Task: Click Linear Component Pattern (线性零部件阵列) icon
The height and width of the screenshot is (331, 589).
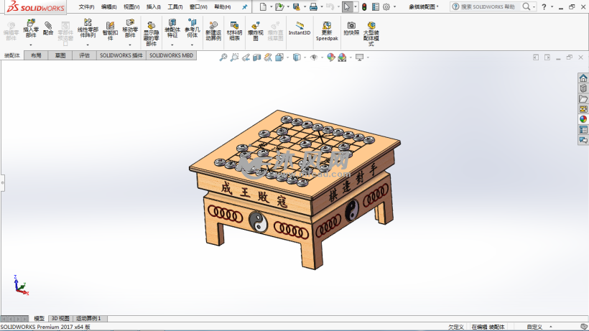Action: pos(88,29)
